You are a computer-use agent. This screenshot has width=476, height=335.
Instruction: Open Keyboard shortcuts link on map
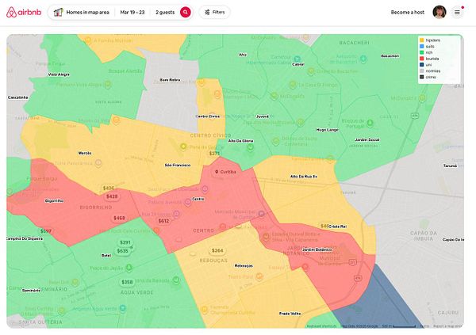321,326
